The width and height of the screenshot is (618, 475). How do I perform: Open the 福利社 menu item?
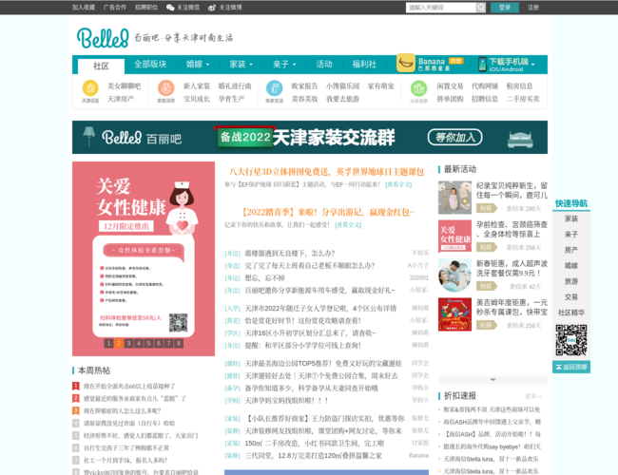click(364, 65)
